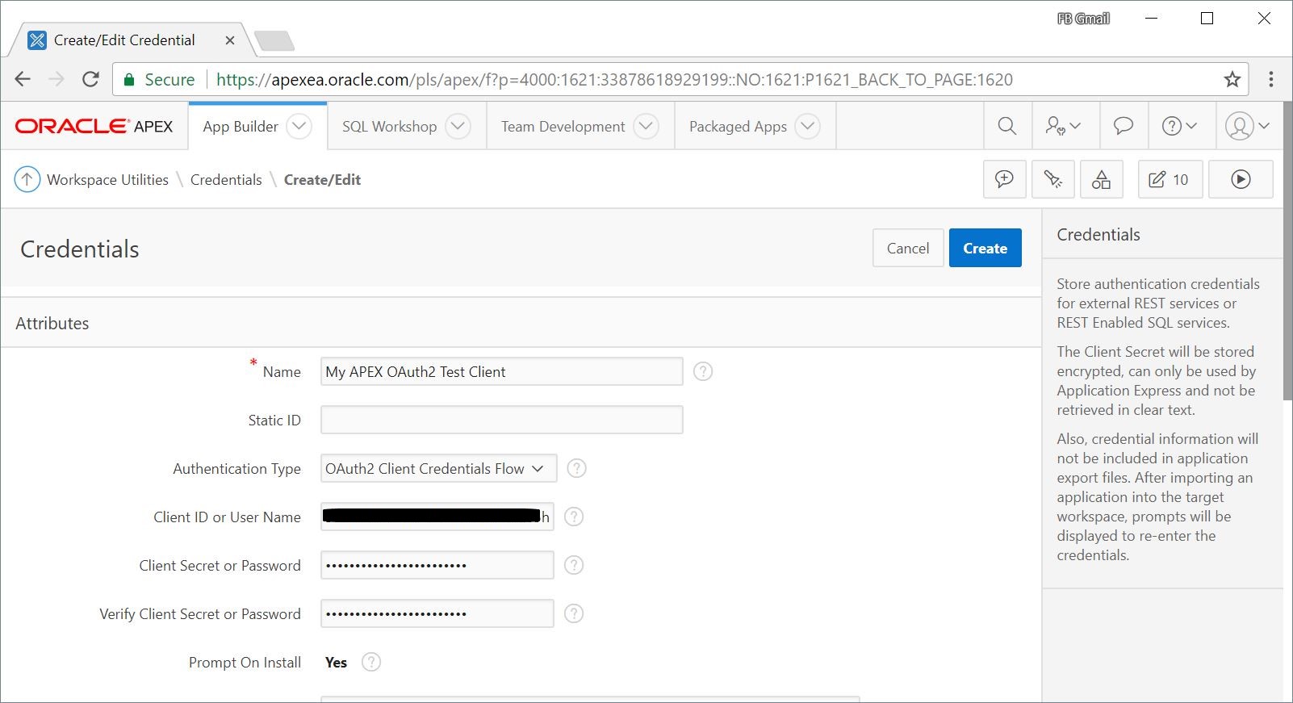
Task: Click the up arrow beside Workspace Utilities
Action: (27, 179)
